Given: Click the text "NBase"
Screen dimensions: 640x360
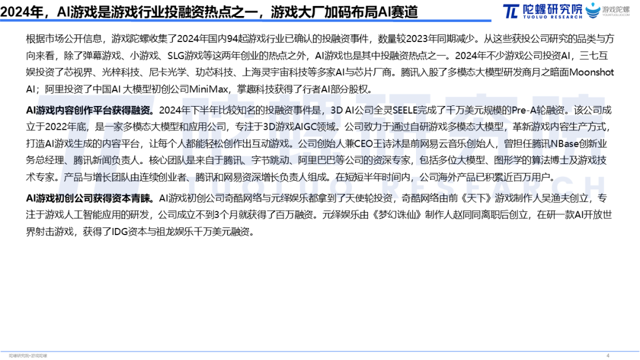Looking at the screenshot, I should pyautogui.click(x=565, y=143).
